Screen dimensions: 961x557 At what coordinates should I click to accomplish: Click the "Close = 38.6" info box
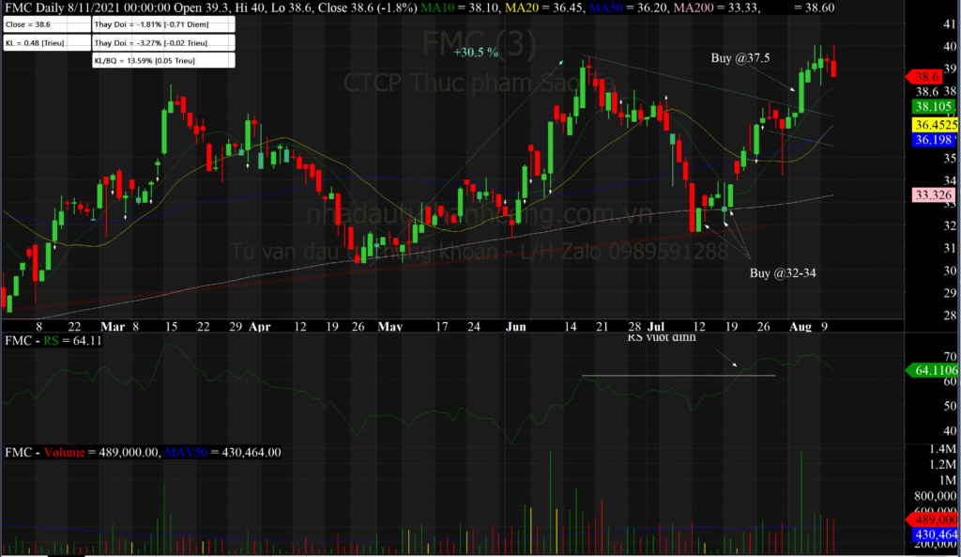coord(46,26)
